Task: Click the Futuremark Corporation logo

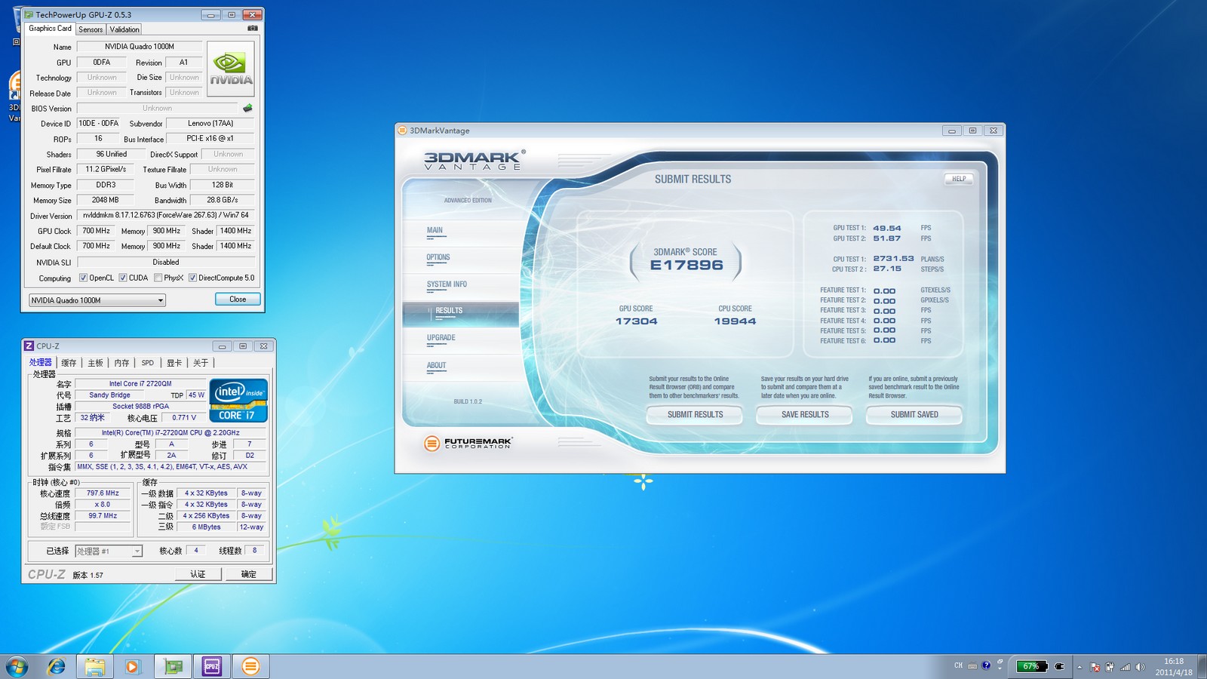Action: [x=468, y=443]
